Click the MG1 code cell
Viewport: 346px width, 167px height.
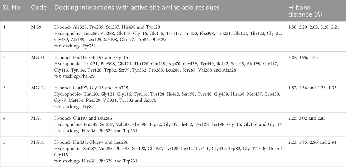(35, 118)
